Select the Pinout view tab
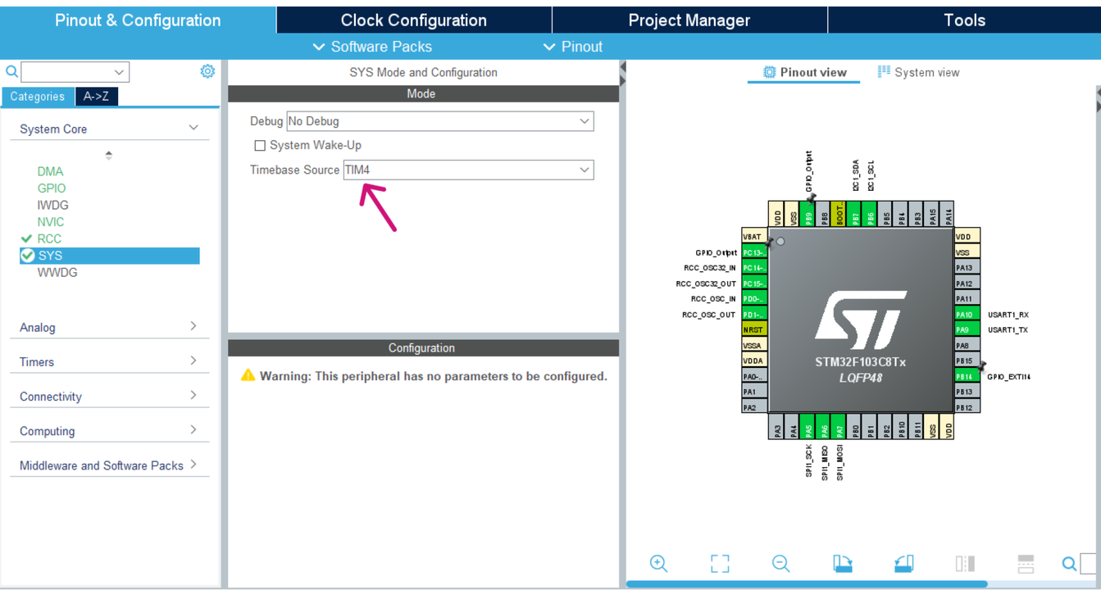 tap(804, 72)
